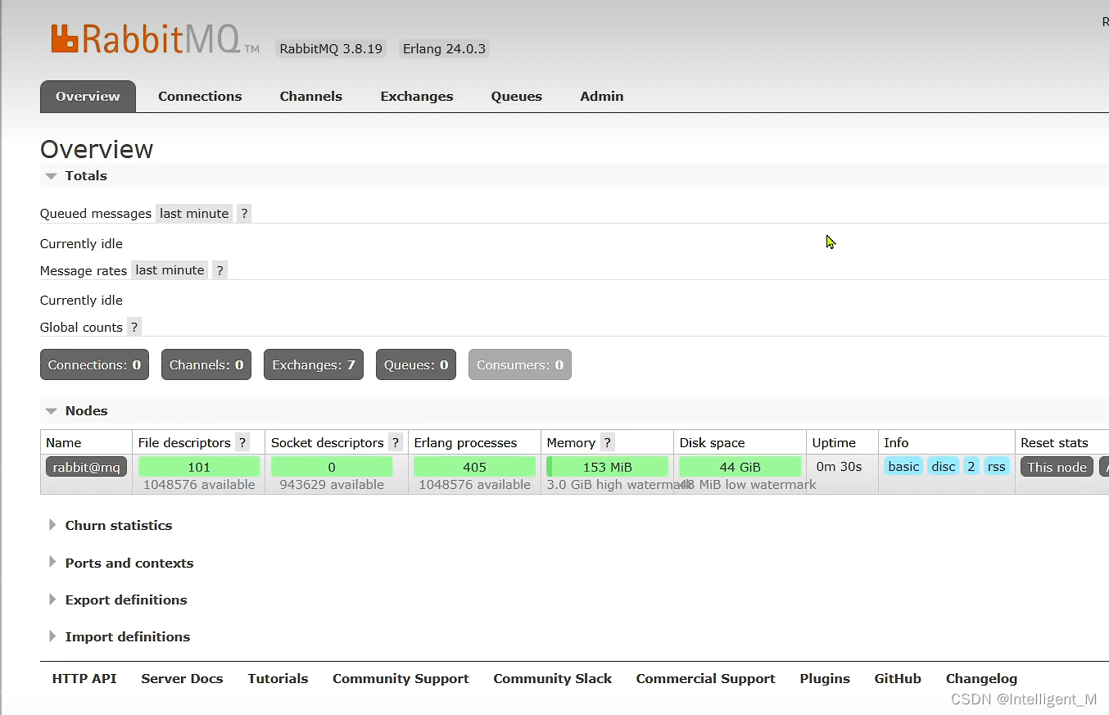Image resolution: width=1109 pixels, height=715 pixels.
Task: Click the Uptime value 0m 30s
Action: click(839, 467)
